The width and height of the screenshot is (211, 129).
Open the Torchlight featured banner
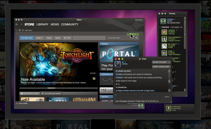click(x=59, y=64)
